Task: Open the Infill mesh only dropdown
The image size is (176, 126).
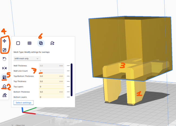Action: click(x=27, y=58)
